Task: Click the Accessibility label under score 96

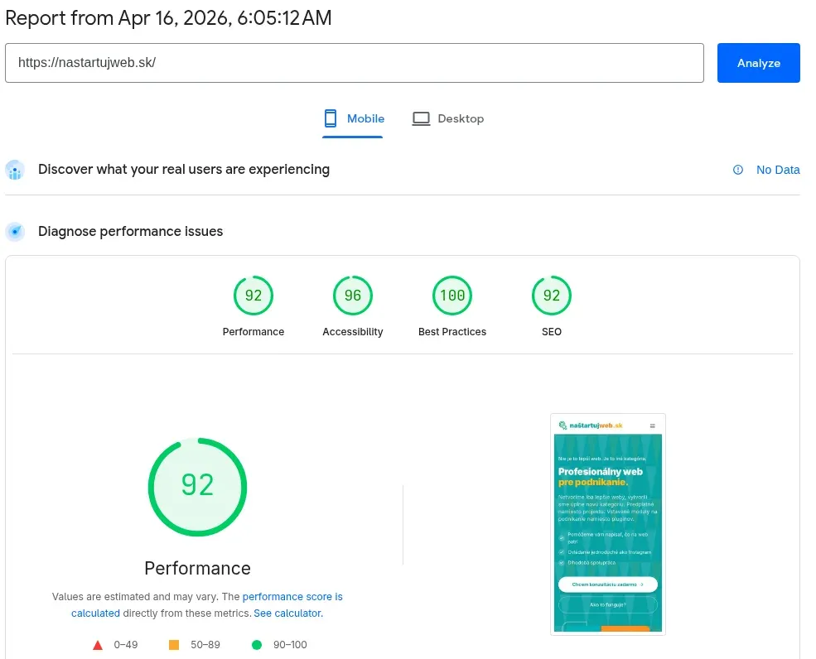Action: click(353, 332)
